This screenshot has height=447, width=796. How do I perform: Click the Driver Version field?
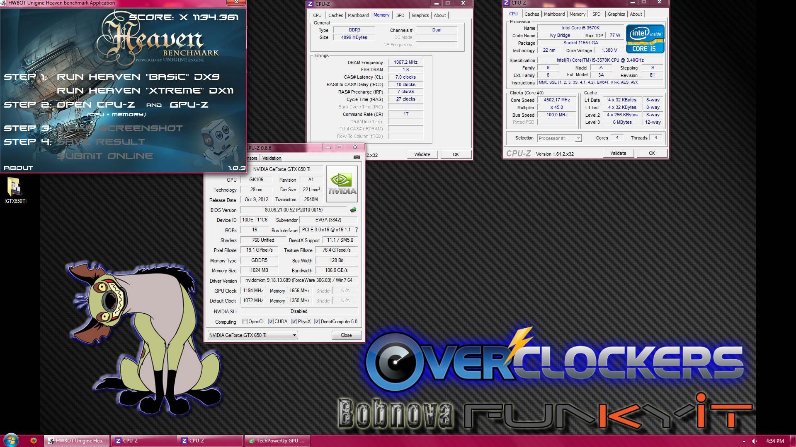pyautogui.click(x=299, y=281)
